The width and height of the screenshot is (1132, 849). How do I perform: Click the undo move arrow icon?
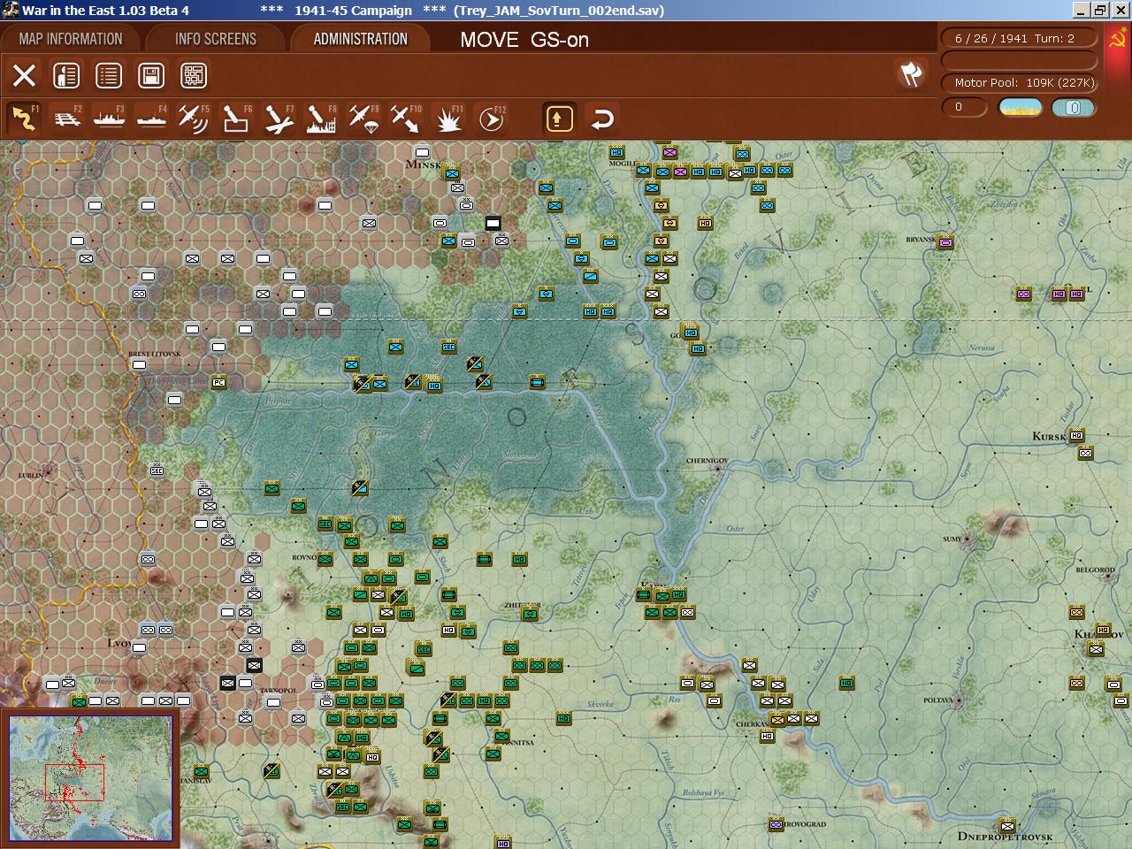pos(602,119)
